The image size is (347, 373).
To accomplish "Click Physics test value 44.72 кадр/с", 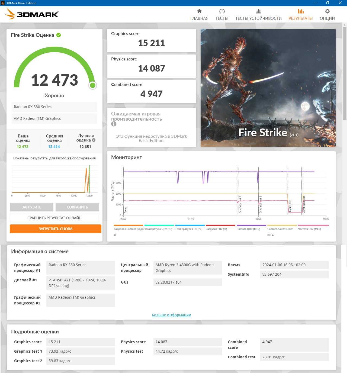I will click(x=188, y=351).
